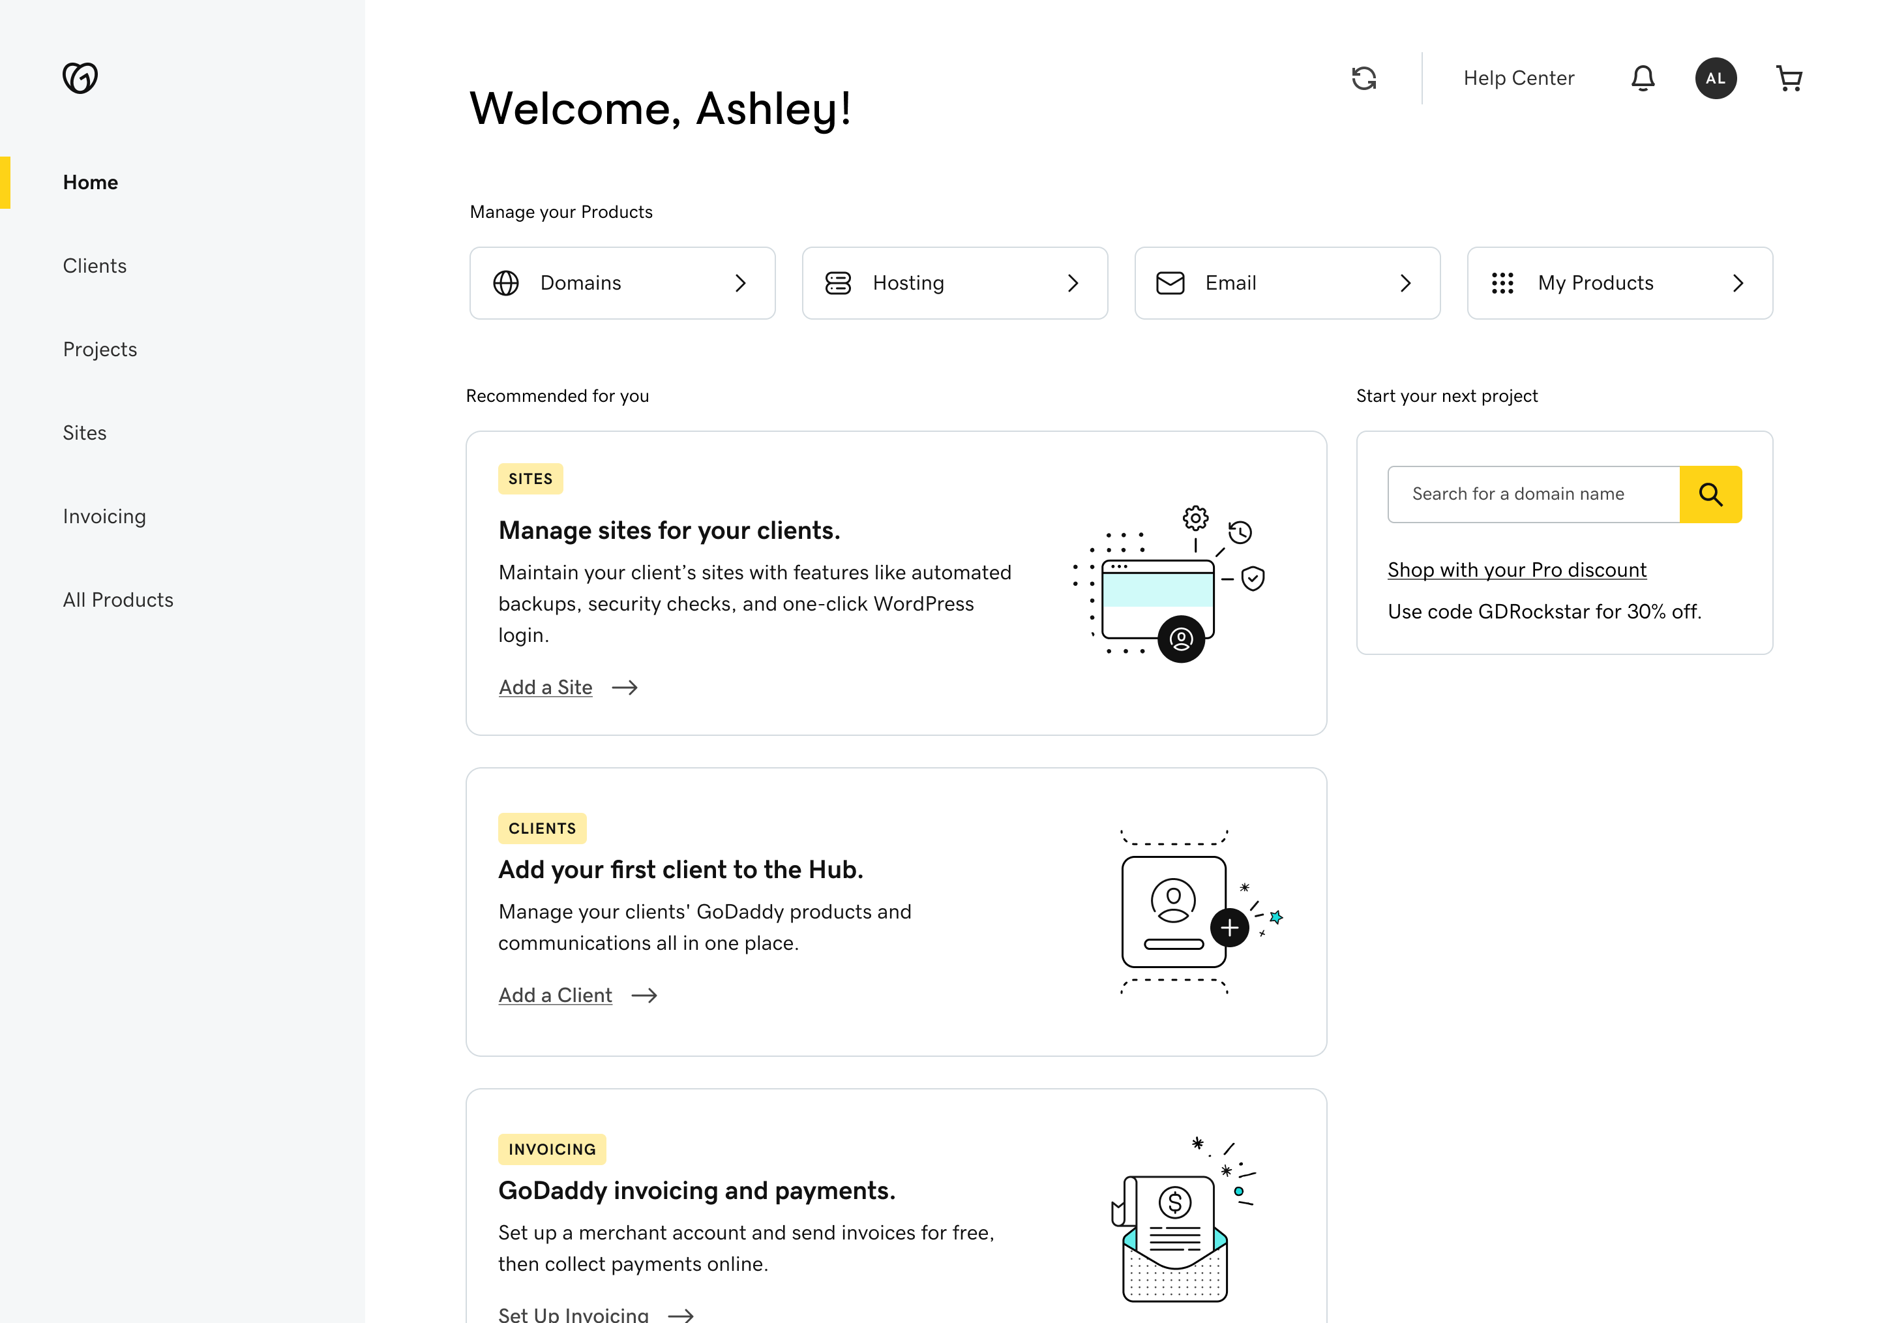Click the 'Manage your Products' label
Viewport: 1878px width, 1323px height.
(560, 212)
